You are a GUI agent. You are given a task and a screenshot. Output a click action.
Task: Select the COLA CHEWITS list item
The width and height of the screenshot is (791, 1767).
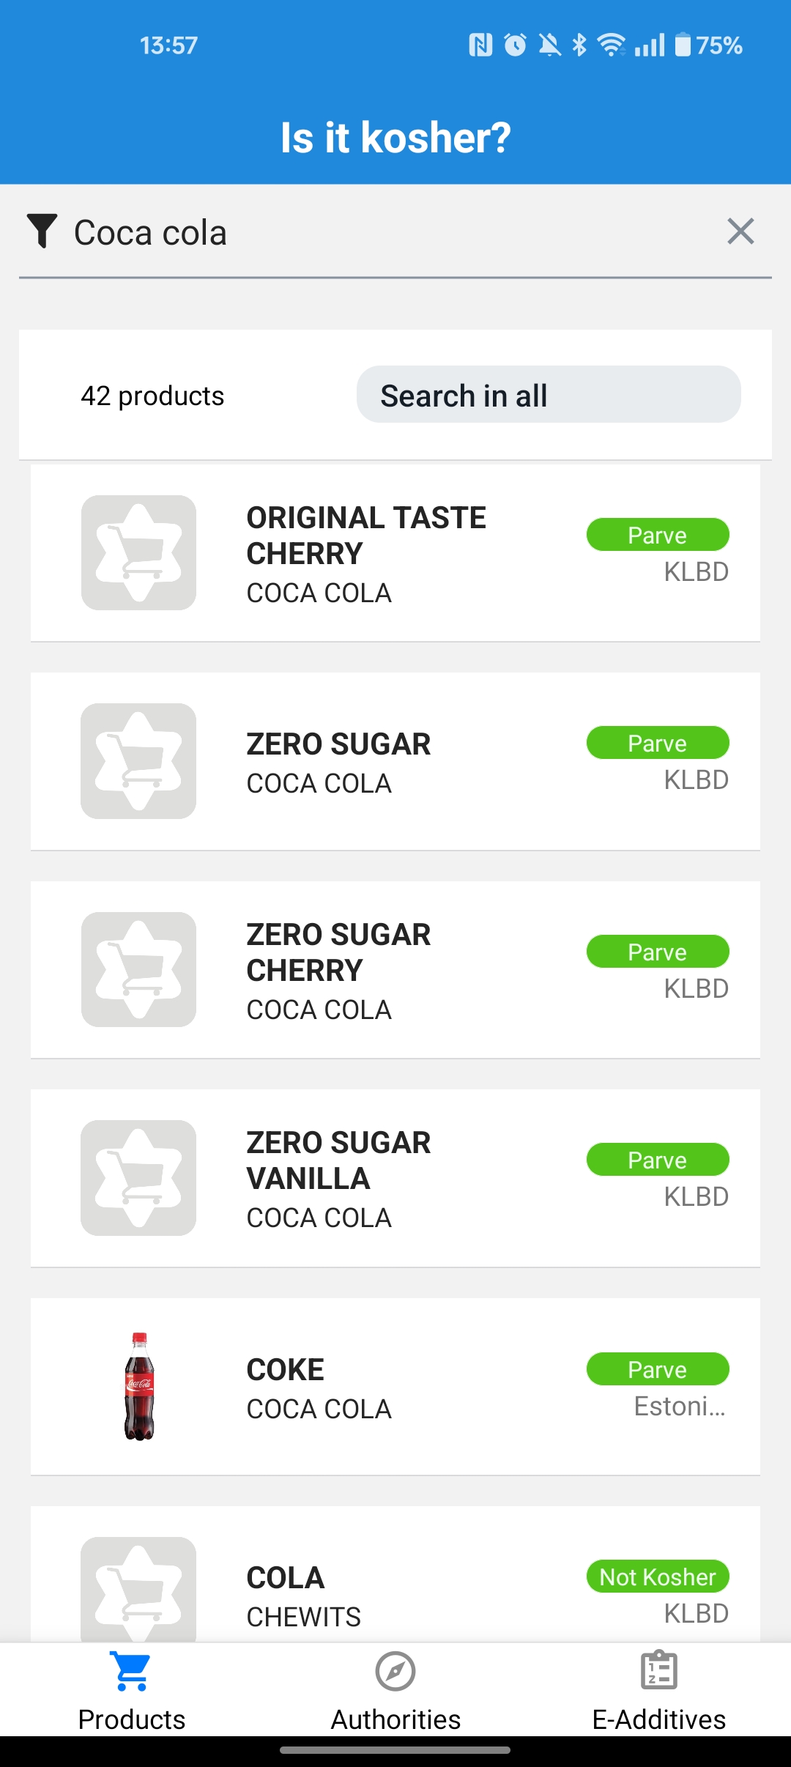pyautogui.click(x=395, y=1574)
